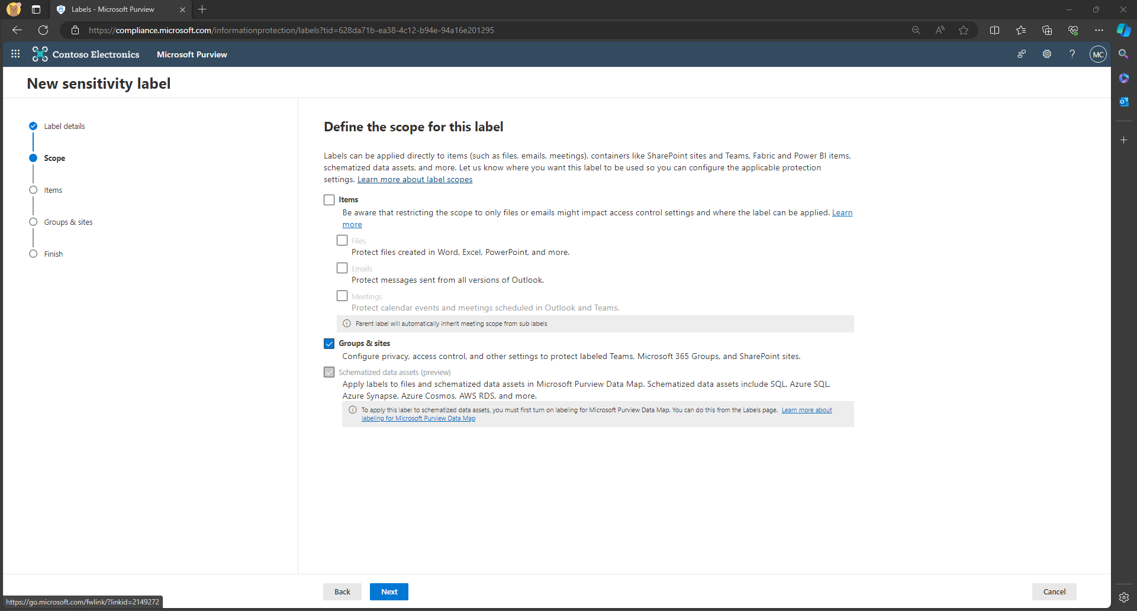
Task: Open the help question mark icon
Action: 1072,54
